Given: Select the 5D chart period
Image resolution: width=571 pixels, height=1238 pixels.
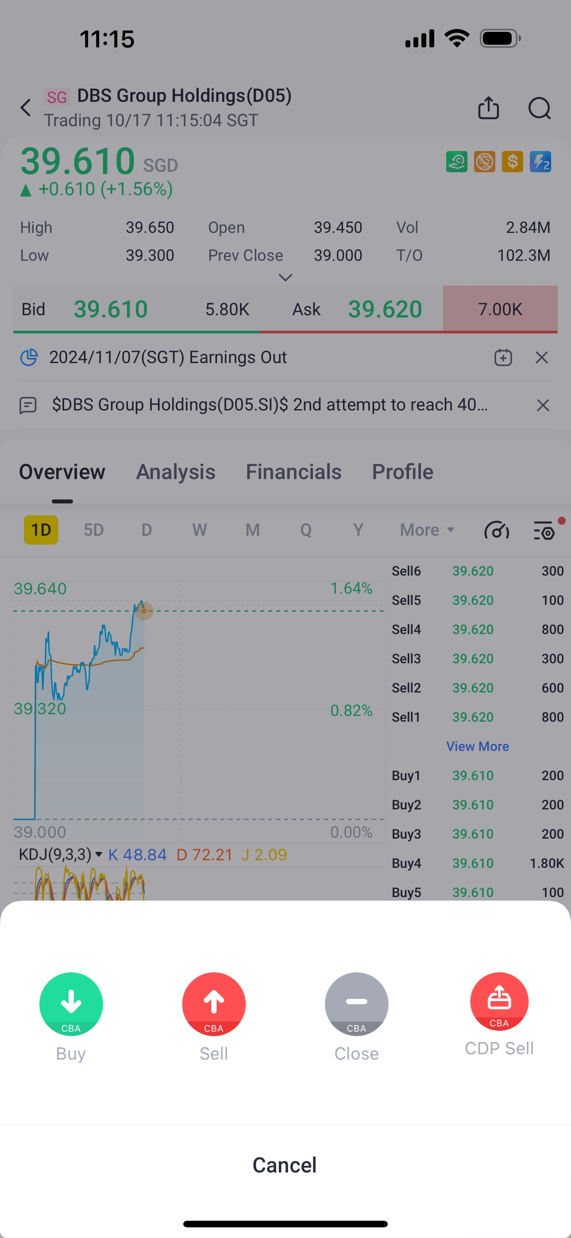Looking at the screenshot, I should point(94,530).
